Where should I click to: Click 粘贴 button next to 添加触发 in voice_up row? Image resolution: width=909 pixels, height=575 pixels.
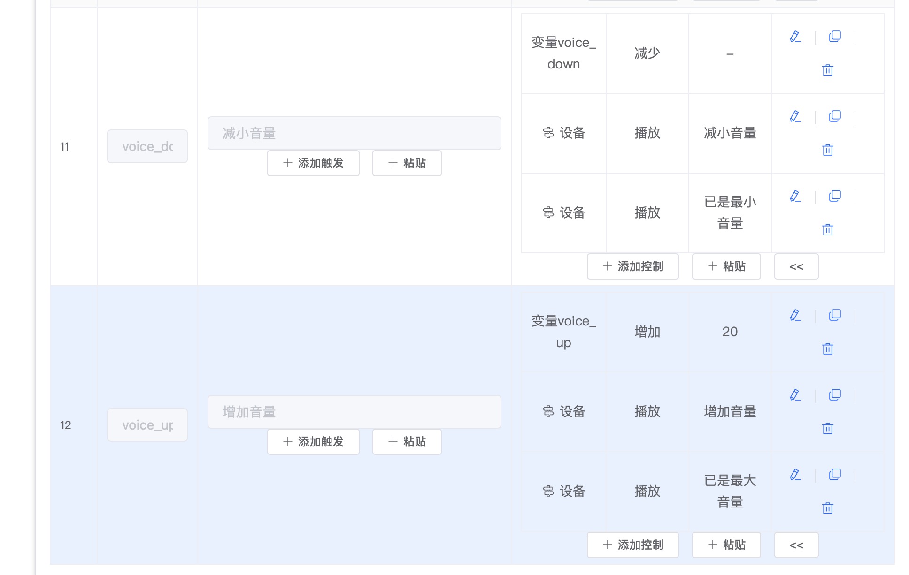coord(407,441)
